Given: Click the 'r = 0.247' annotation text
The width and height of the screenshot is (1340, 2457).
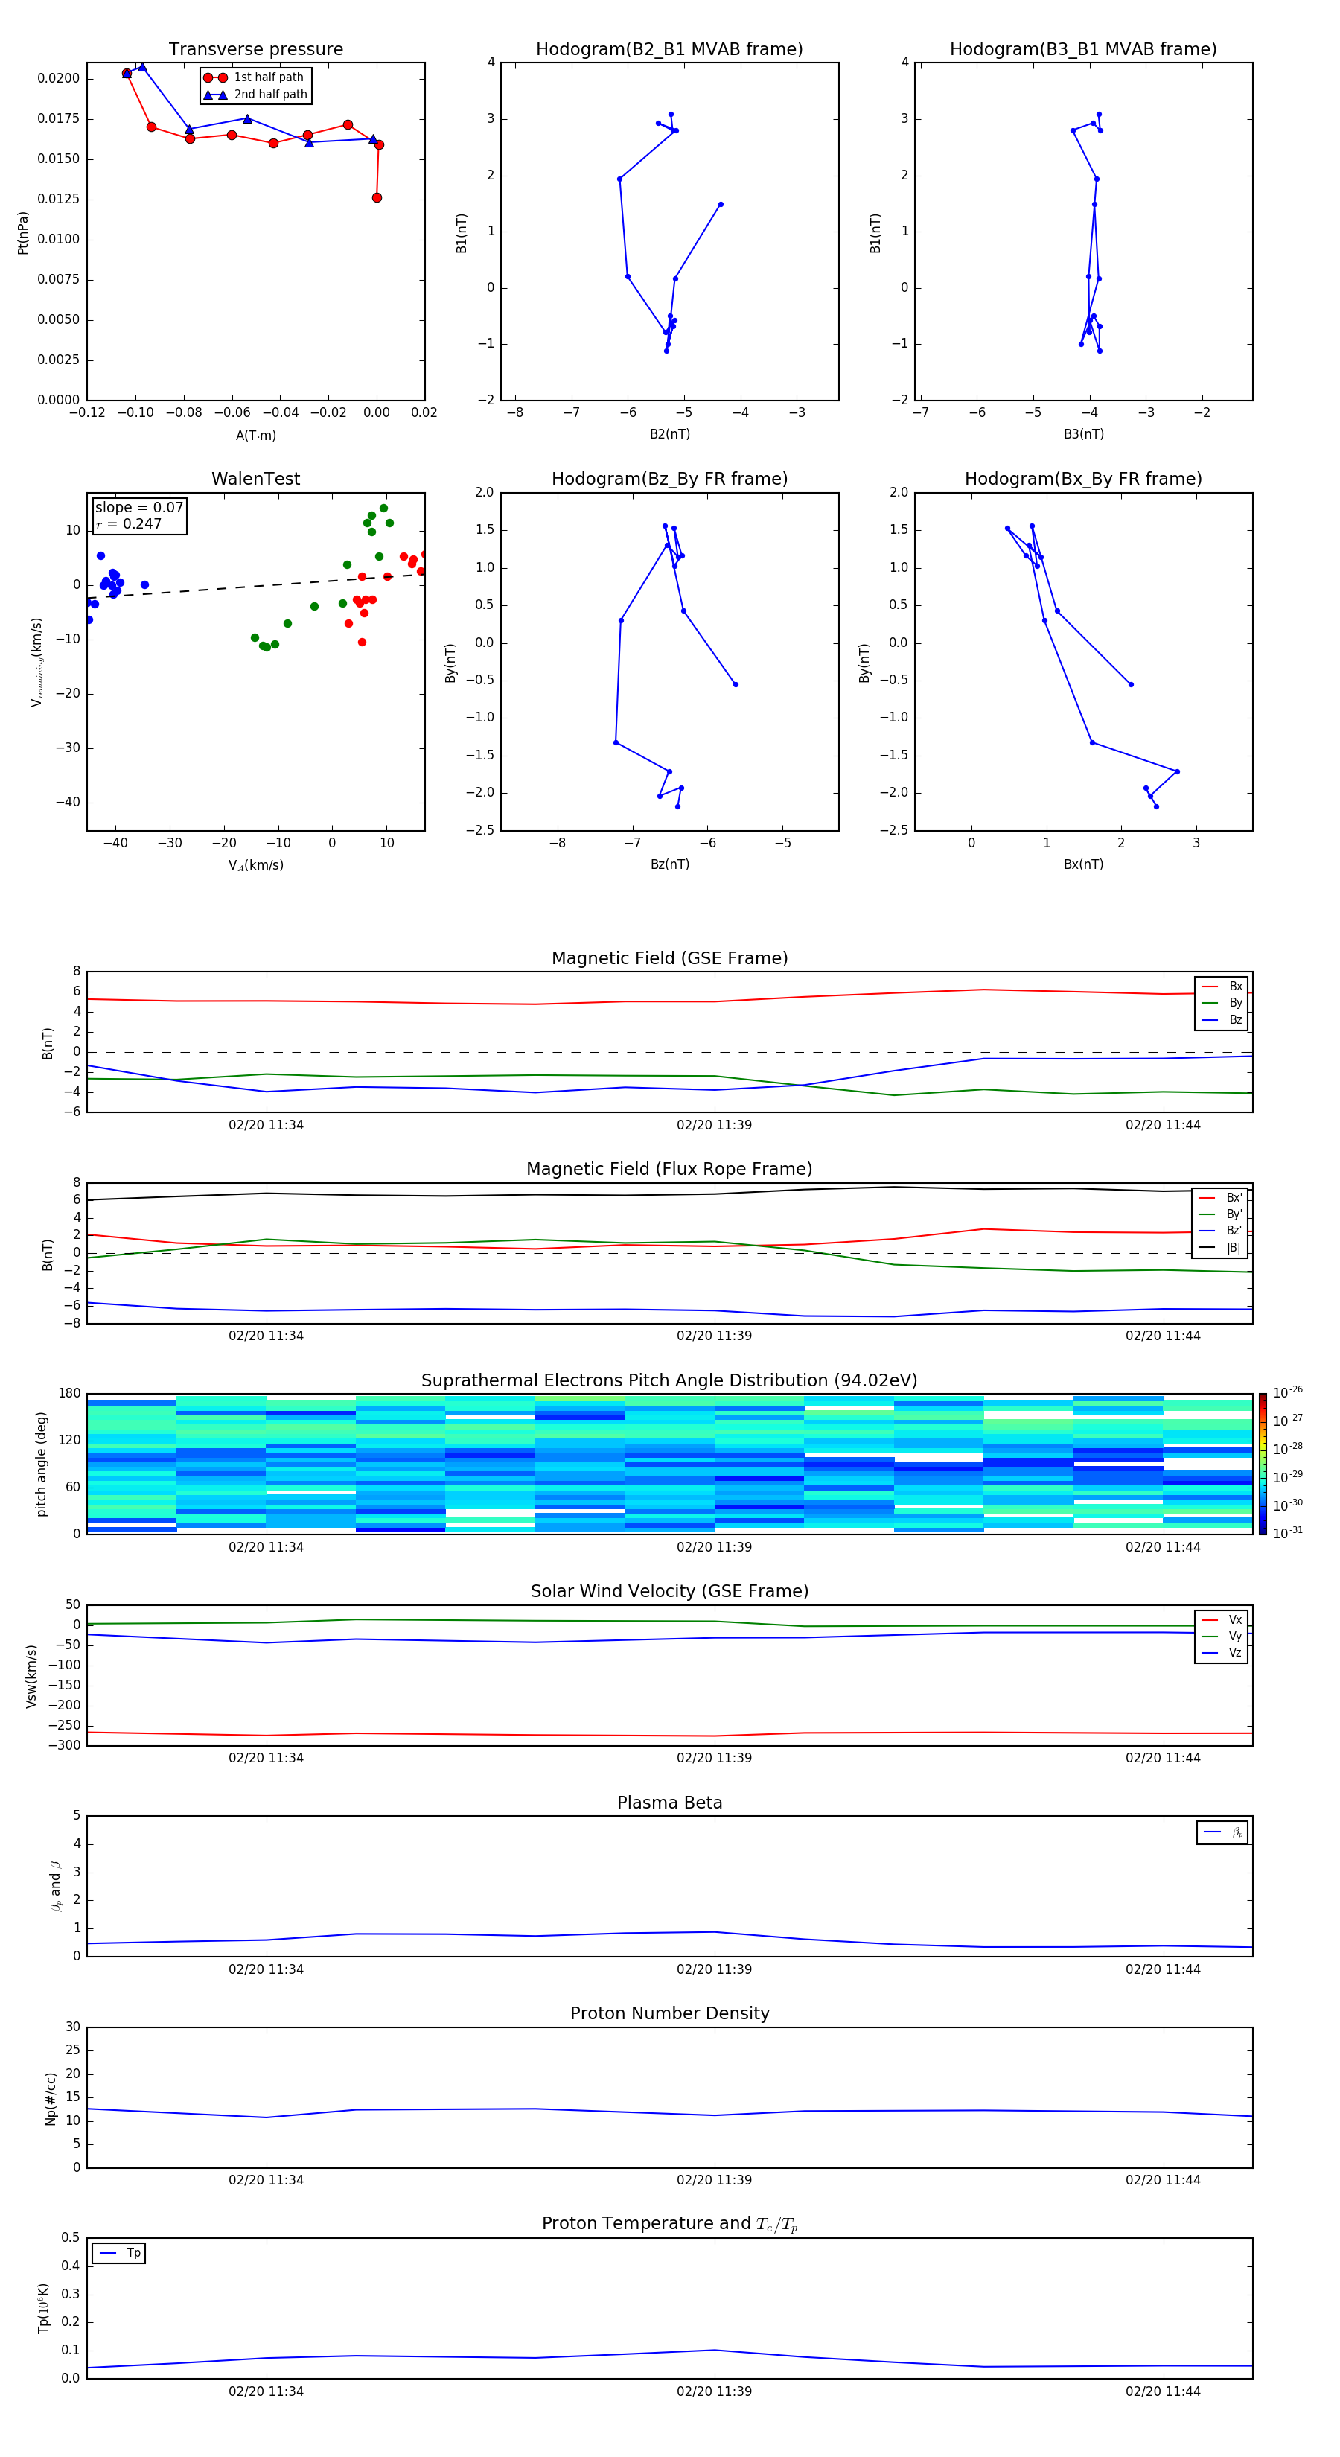Looking at the screenshot, I should point(129,523).
